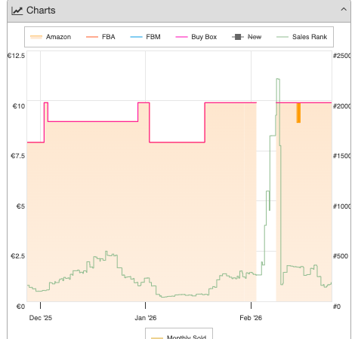The width and height of the screenshot is (358, 339).
Task: Toggle the FBA series in the legend
Action: point(100,37)
